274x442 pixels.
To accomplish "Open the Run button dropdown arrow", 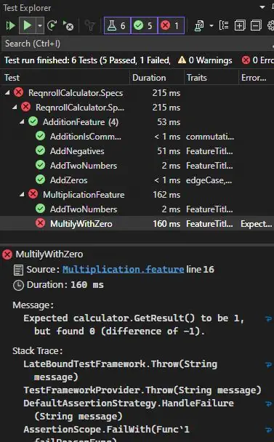I will coord(40,25).
